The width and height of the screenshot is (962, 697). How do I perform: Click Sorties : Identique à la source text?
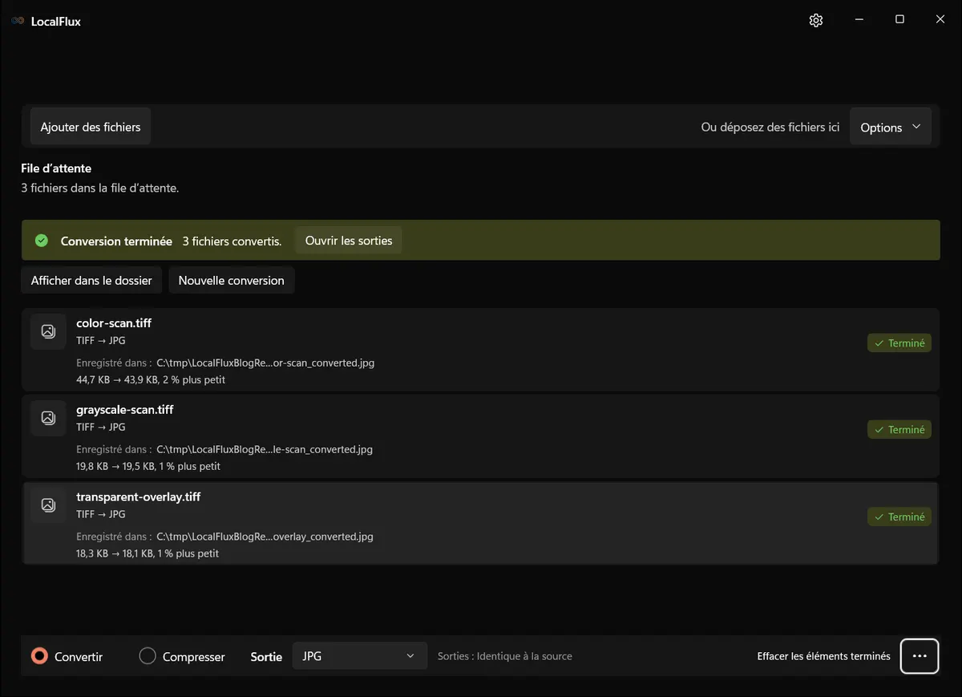pyautogui.click(x=505, y=656)
